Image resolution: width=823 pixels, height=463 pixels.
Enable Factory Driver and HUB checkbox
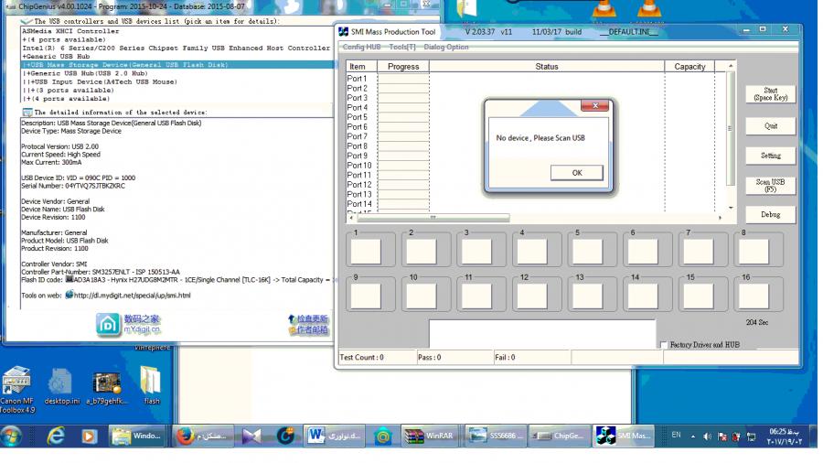(x=664, y=345)
